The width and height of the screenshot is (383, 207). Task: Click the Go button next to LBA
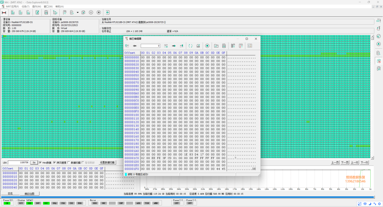(x=34, y=162)
